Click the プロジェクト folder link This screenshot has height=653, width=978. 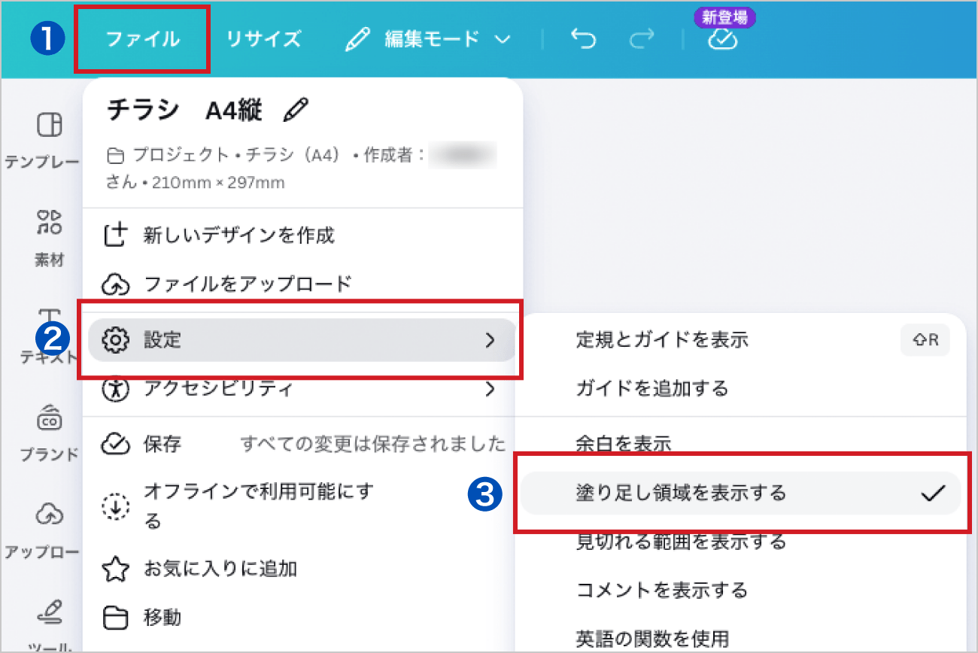168,156
